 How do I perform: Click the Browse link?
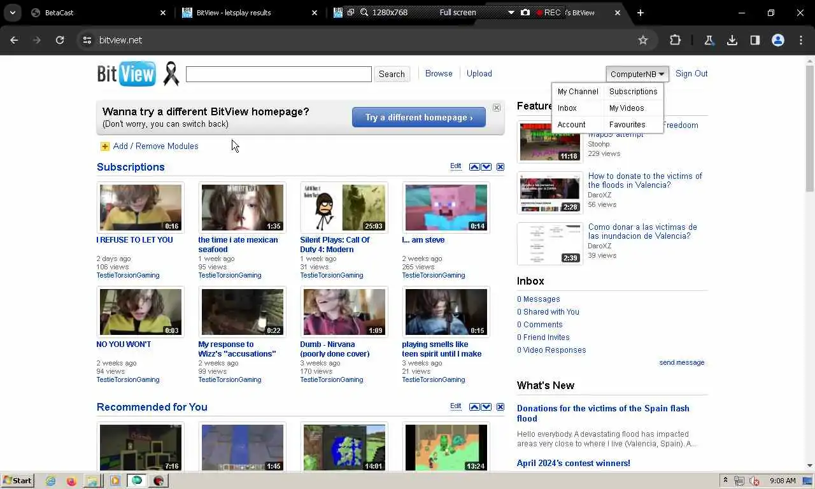click(439, 74)
